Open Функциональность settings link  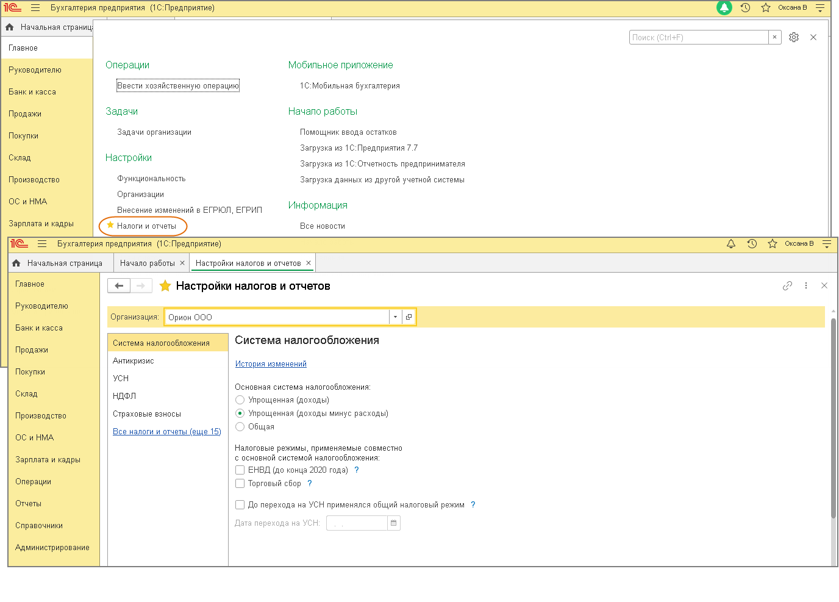[x=151, y=179]
